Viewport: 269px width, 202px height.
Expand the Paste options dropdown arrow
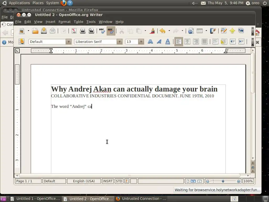(x=145, y=31)
